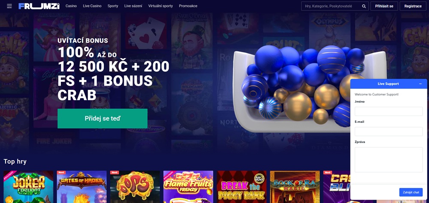
Task: Click the Registrace button
Action: pos(413,6)
